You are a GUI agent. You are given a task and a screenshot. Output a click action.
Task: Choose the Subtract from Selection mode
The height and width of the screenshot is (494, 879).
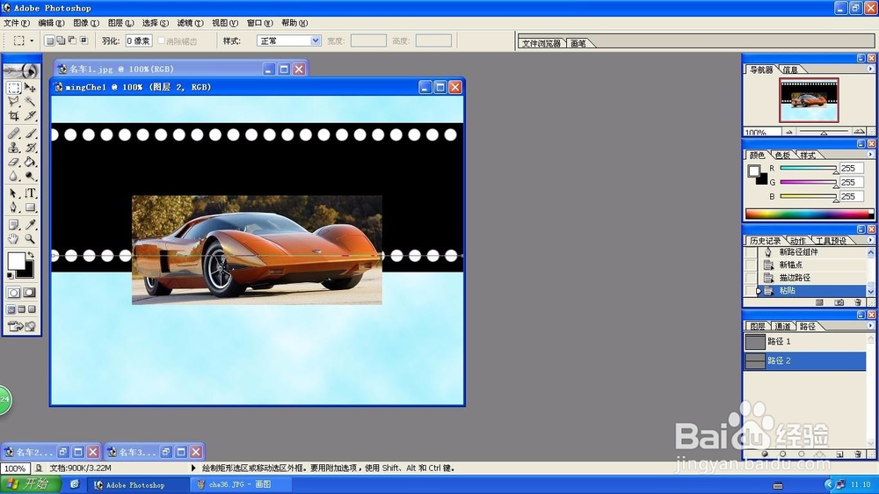tap(72, 40)
